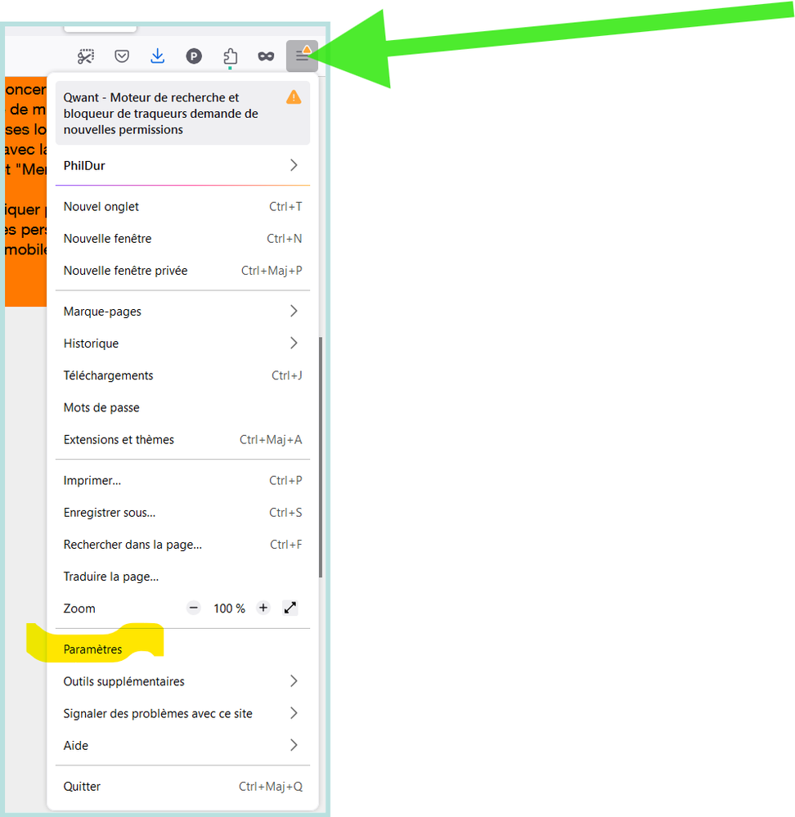
Task: Open the Qwant permissions notification banner
Action: click(x=172, y=114)
